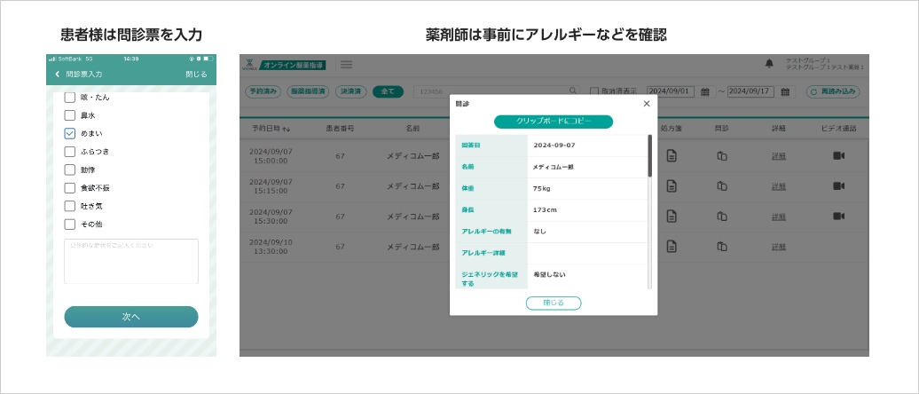Click the クリップボードにコピー button
Screen dimensions: 919x394
pos(553,122)
